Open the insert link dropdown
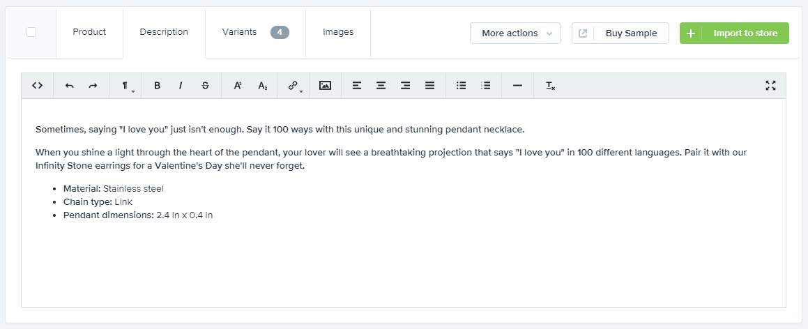Screen dimensions: 808x329 coord(294,86)
